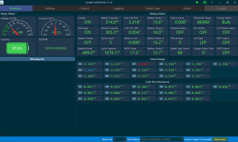Switch to the Control tab
This screenshot has height=142, width=238.
point(84,8)
